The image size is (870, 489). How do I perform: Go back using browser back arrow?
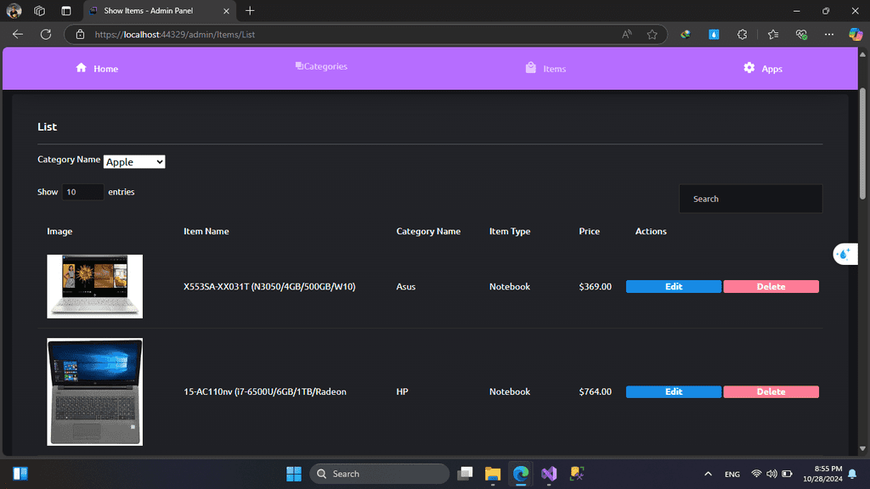click(18, 34)
